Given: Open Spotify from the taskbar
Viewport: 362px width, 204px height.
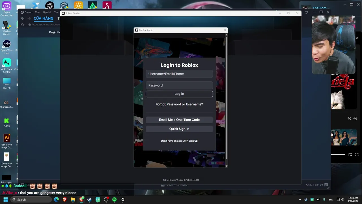Looking at the screenshot, I should [114, 199].
